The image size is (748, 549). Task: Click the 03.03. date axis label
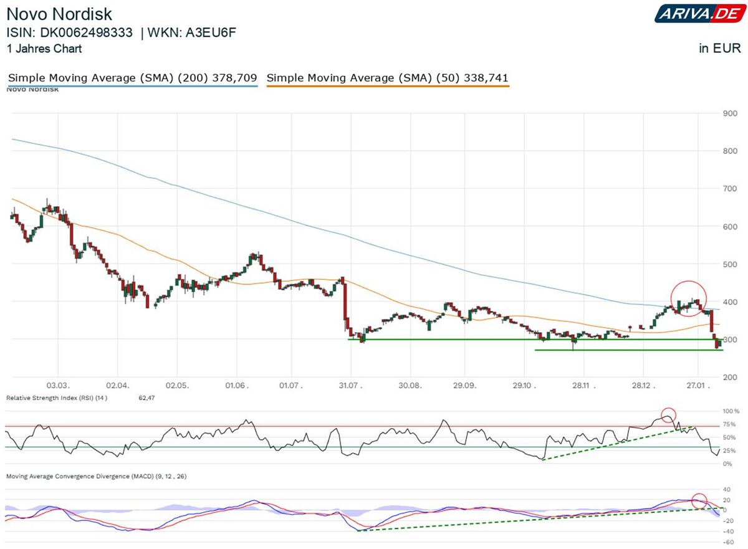(x=57, y=387)
